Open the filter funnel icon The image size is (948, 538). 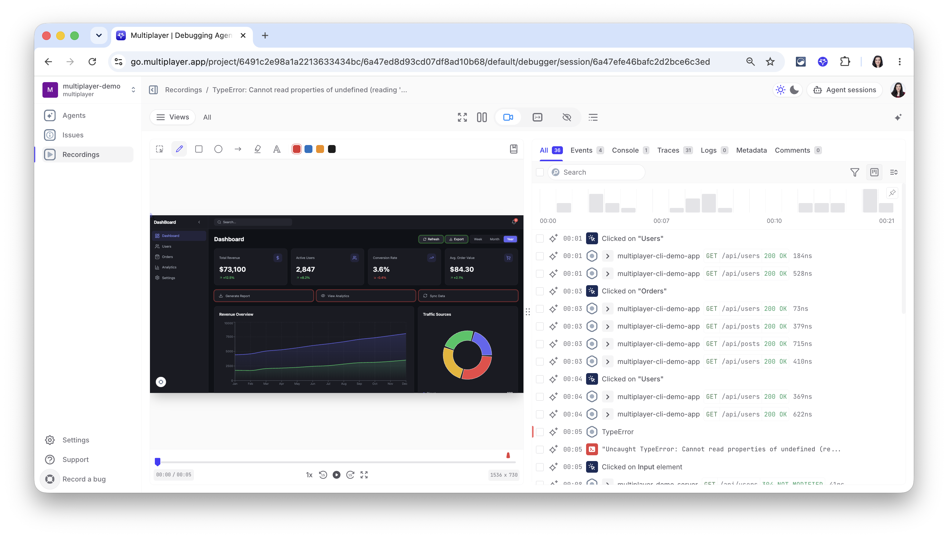point(855,172)
